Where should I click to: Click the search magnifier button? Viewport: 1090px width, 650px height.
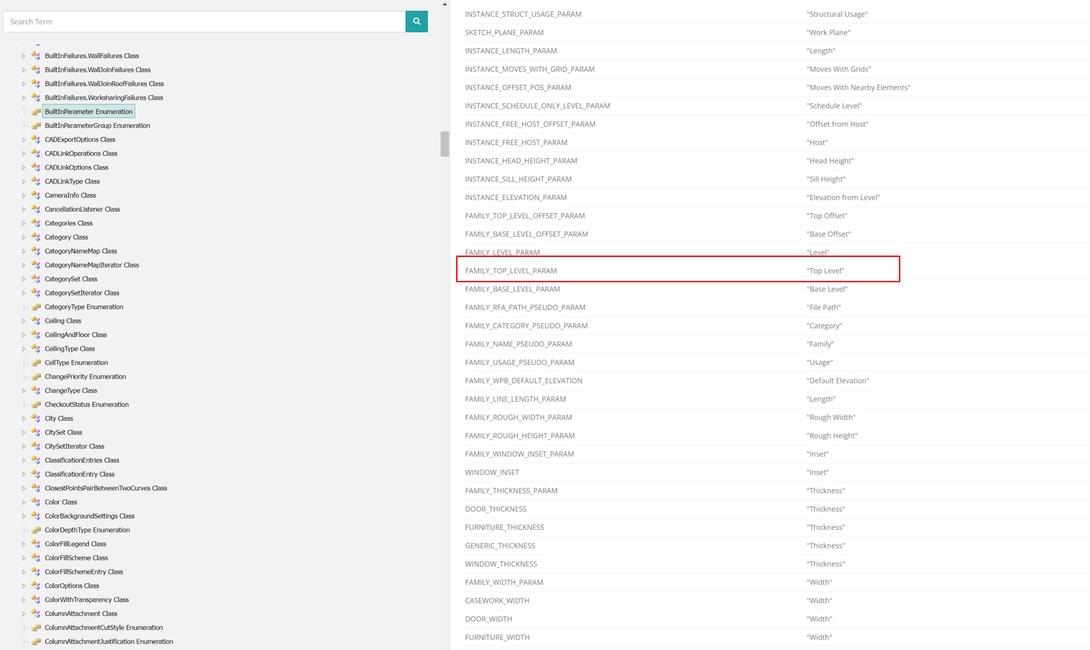pyautogui.click(x=416, y=21)
